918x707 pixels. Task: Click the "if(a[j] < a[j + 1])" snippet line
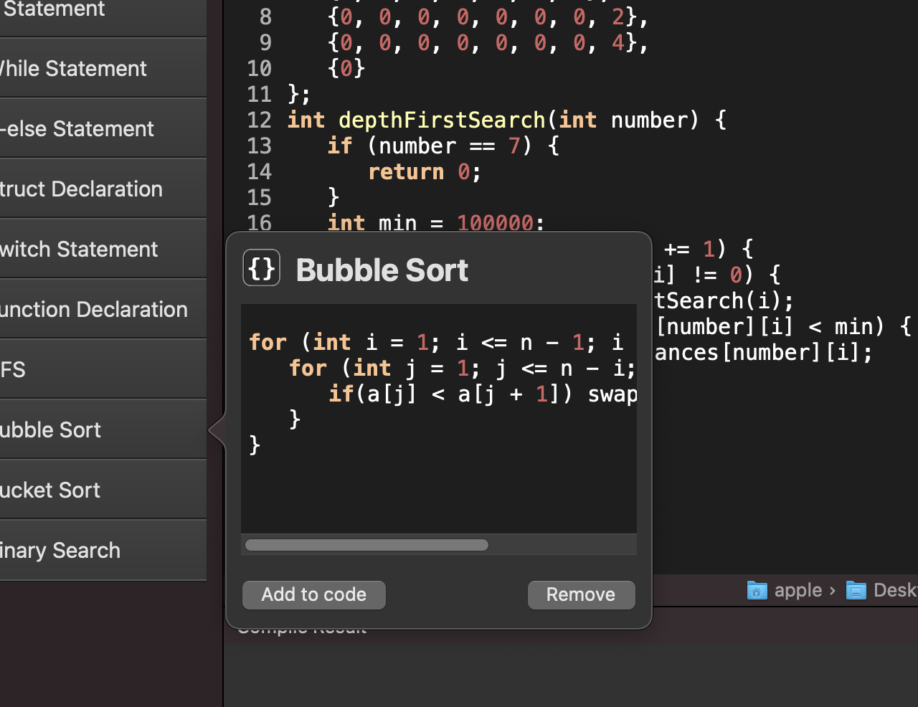pyautogui.click(x=483, y=394)
